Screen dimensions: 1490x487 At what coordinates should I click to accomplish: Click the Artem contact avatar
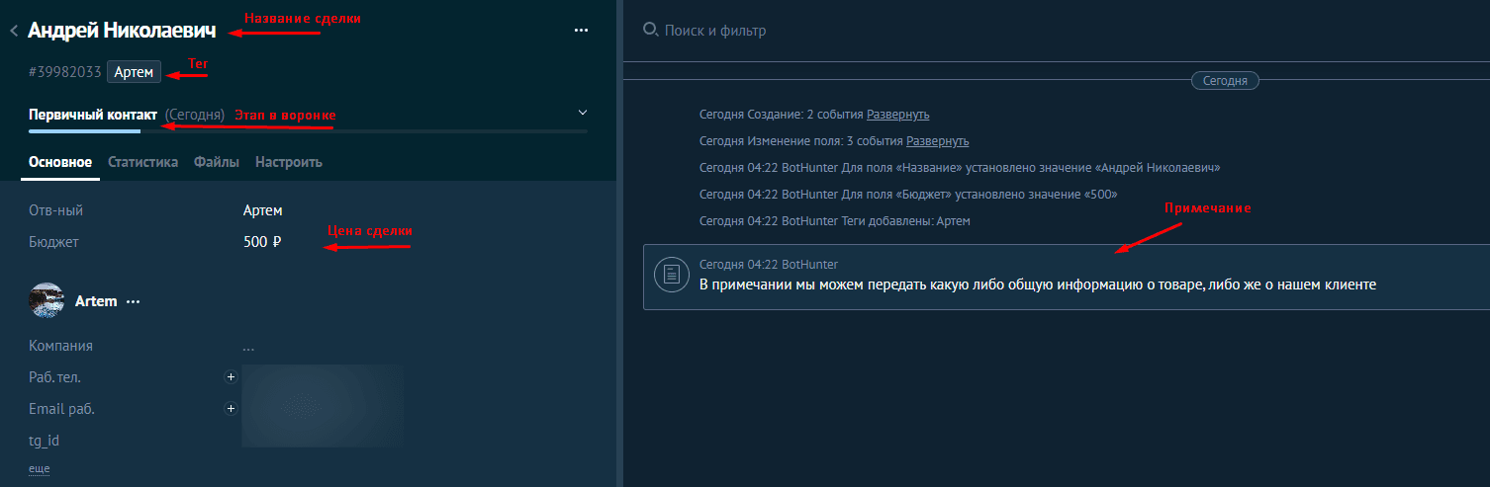tap(47, 300)
